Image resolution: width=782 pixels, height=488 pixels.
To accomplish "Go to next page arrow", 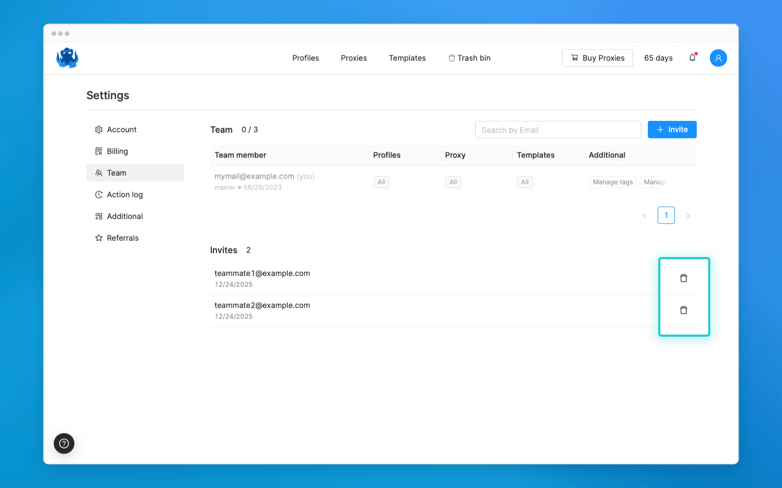I will [x=688, y=216].
